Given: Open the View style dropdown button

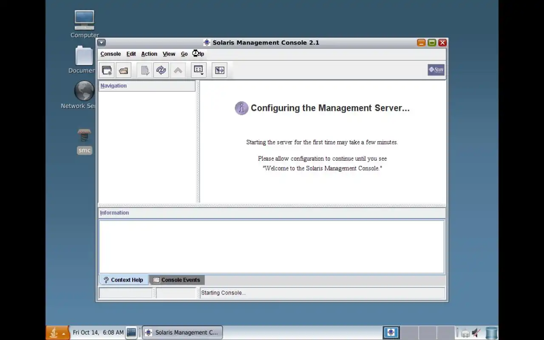Looking at the screenshot, I should coord(198,70).
